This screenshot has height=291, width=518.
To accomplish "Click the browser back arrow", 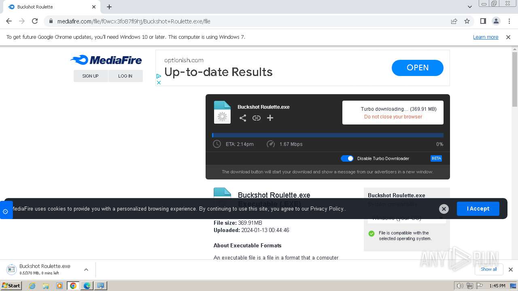I will click(x=9, y=21).
